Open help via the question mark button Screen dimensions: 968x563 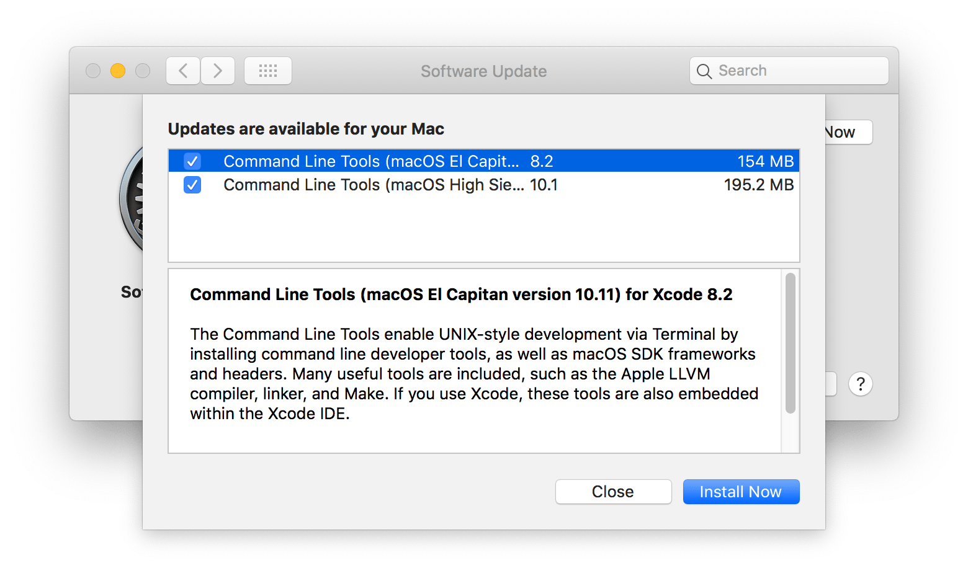tap(861, 384)
